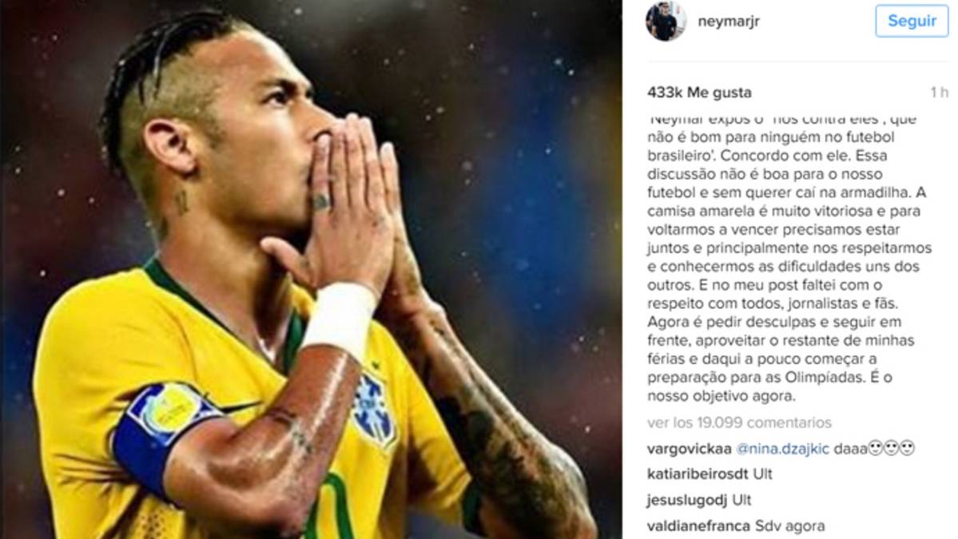Select the caption's closing line 'nosso objetivo agora'

721,396
